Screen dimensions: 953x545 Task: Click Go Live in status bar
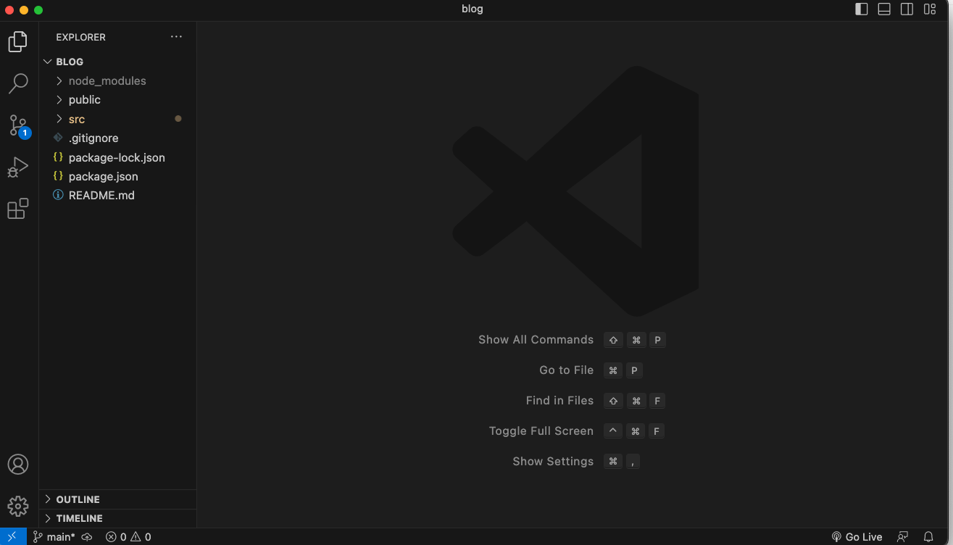[857, 537]
